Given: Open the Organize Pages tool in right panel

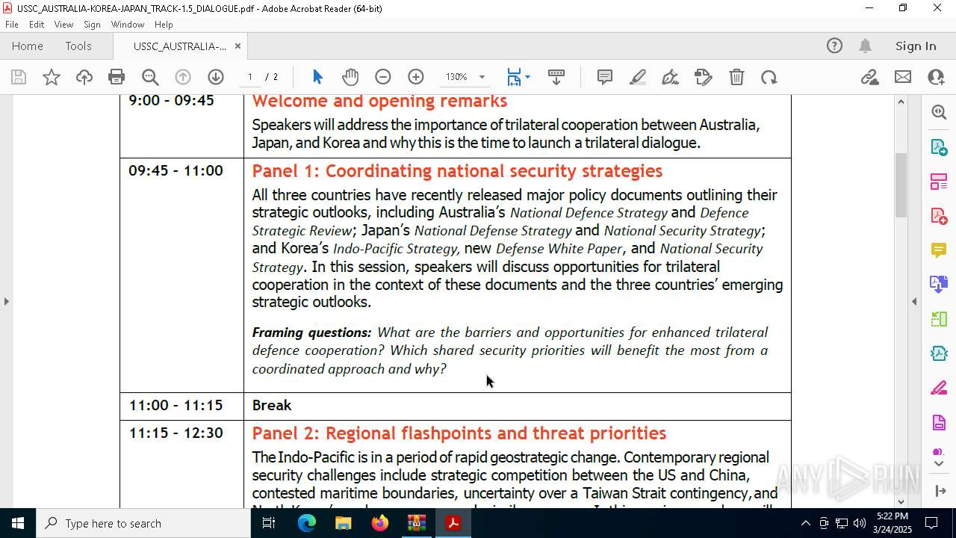Looking at the screenshot, I should 939,319.
